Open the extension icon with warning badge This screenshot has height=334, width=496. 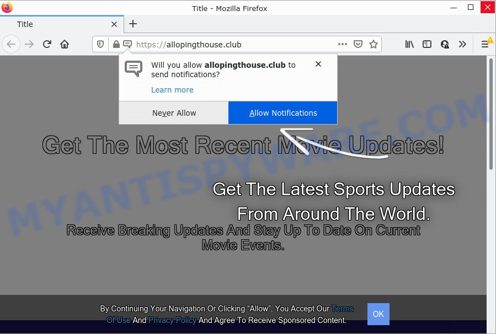click(x=445, y=44)
